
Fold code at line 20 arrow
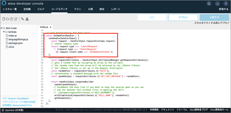pyautogui.click(x=44, y=36)
